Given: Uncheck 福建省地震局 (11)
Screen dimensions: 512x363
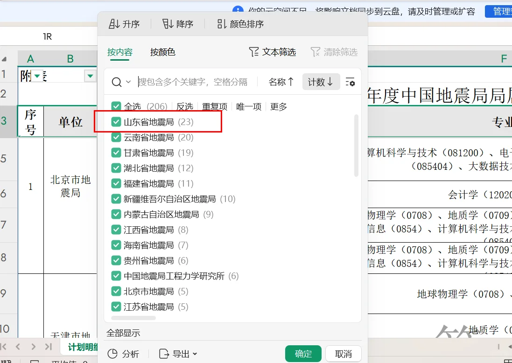Looking at the screenshot, I should click(116, 183).
